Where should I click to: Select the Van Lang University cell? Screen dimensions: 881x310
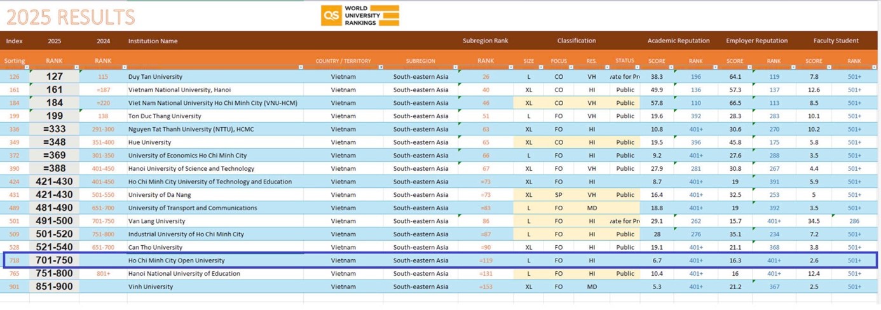(x=214, y=221)
